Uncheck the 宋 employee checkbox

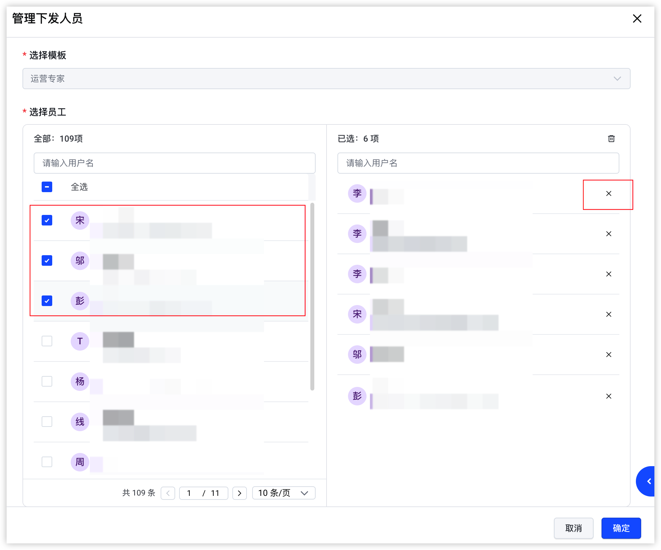pos(47,220)
